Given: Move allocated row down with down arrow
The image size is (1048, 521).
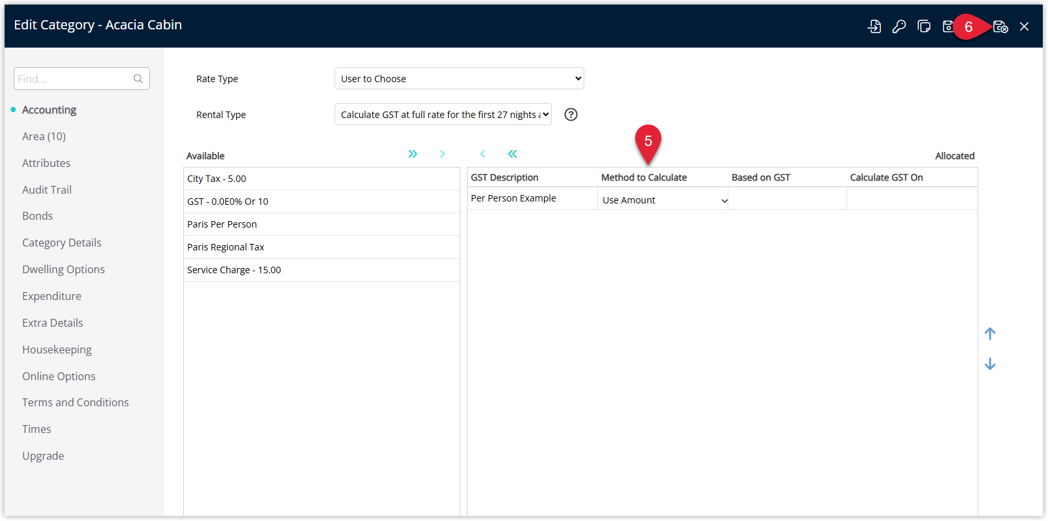Looking at the screenshot, I should pos(990,364).
